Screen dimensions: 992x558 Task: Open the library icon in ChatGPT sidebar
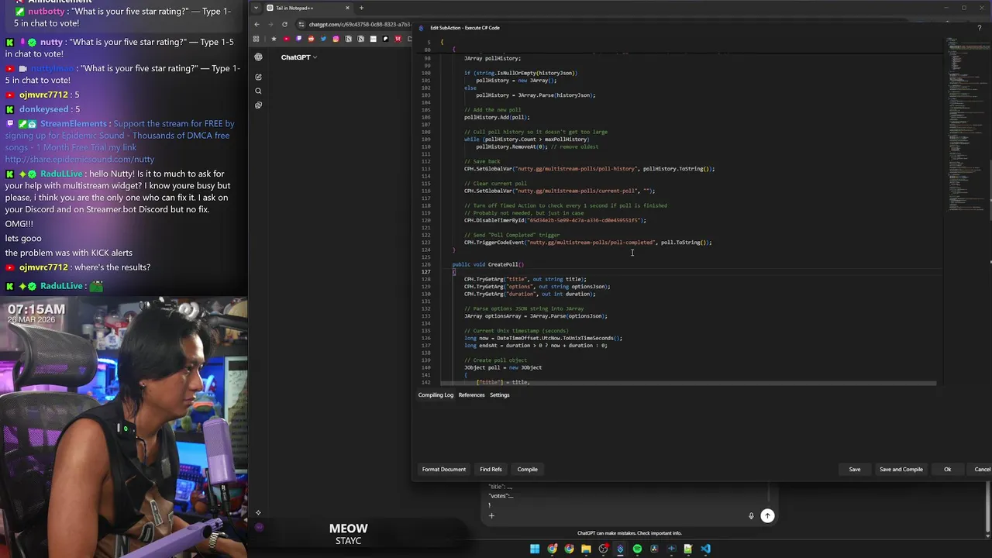258,105
